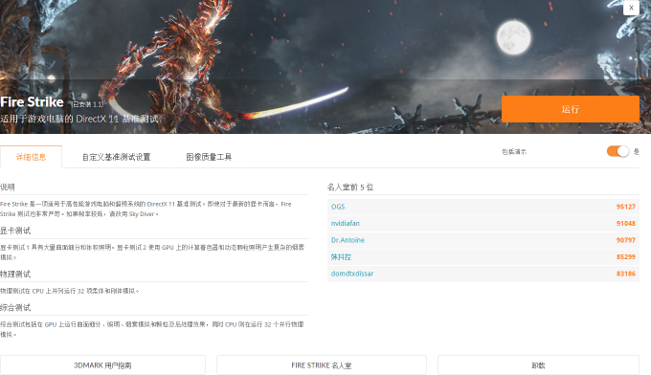Viewport: 651px width, 375px height.
Task: Click score 83186
Action: point(626,274)
